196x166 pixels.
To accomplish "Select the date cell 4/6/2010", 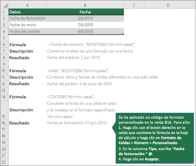I will pyautogui.click(x=85, y=31).
